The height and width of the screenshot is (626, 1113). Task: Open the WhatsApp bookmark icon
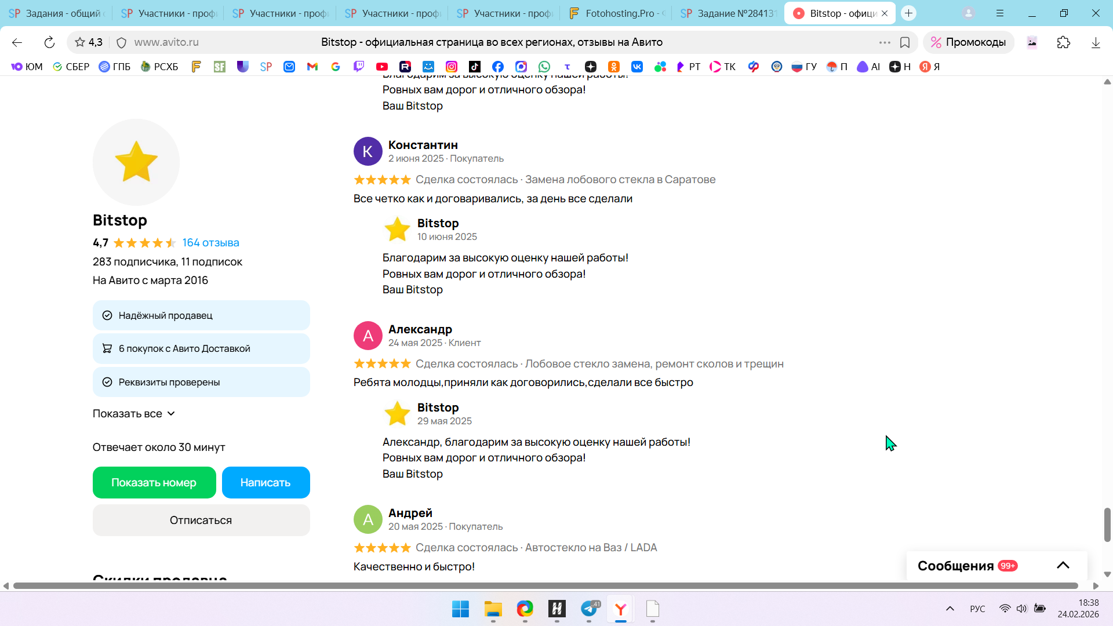544,67
